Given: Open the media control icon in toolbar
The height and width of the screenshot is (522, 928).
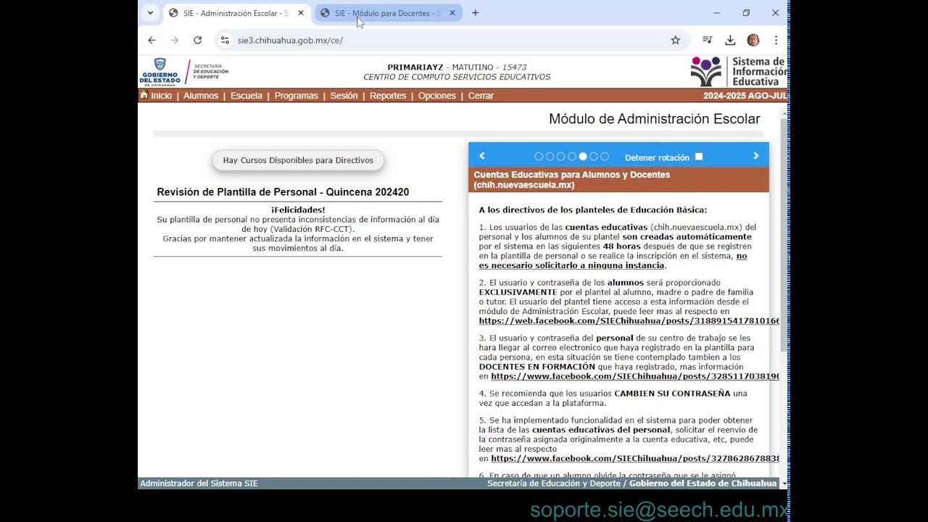Looking at the screenshot, I should (708, 41).
